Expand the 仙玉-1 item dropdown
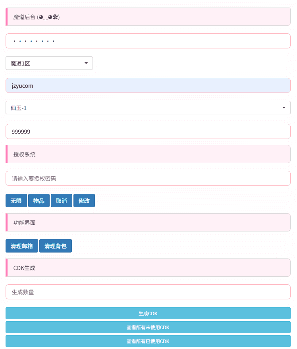Screen dimensions: 297x349 148,108
